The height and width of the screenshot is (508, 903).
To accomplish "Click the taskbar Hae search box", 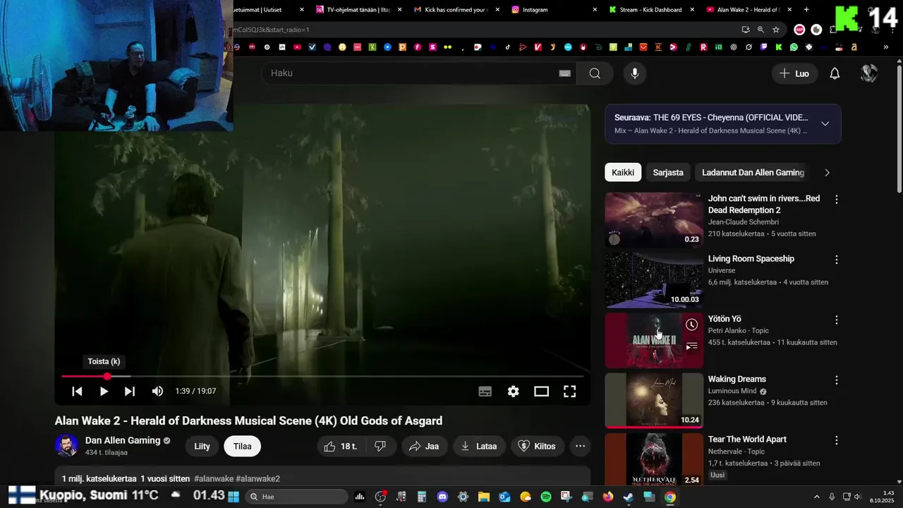I will point(296,497).
